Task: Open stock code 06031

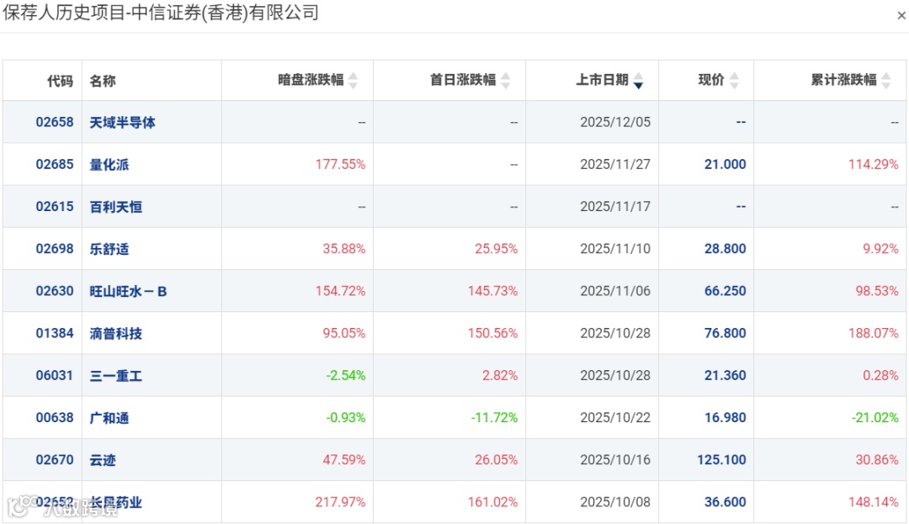Action: point(55,376)
